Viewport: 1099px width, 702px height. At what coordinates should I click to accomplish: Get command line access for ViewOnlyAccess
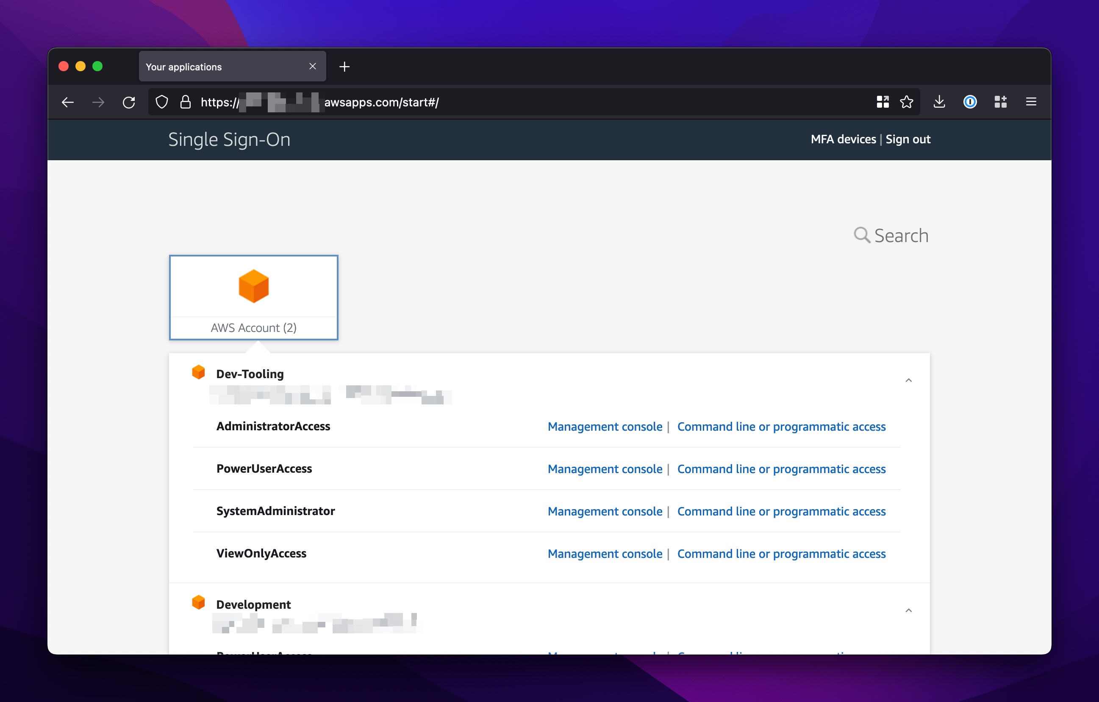pos(781,554)
